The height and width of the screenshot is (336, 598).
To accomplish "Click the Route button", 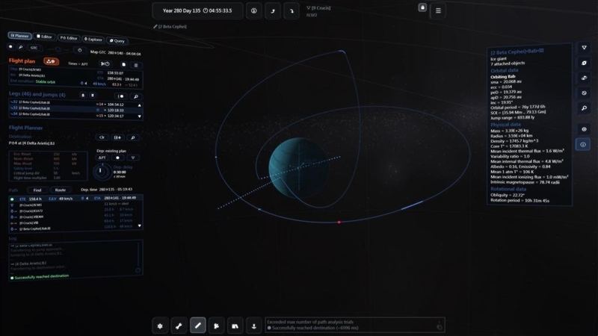I will [x=61, y=190].
